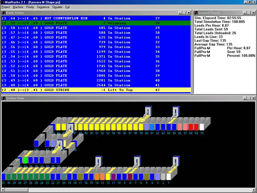Click the Station View scroll left arrow
Viewport: 257px width, 193px height.
click(x=3, y=190)
